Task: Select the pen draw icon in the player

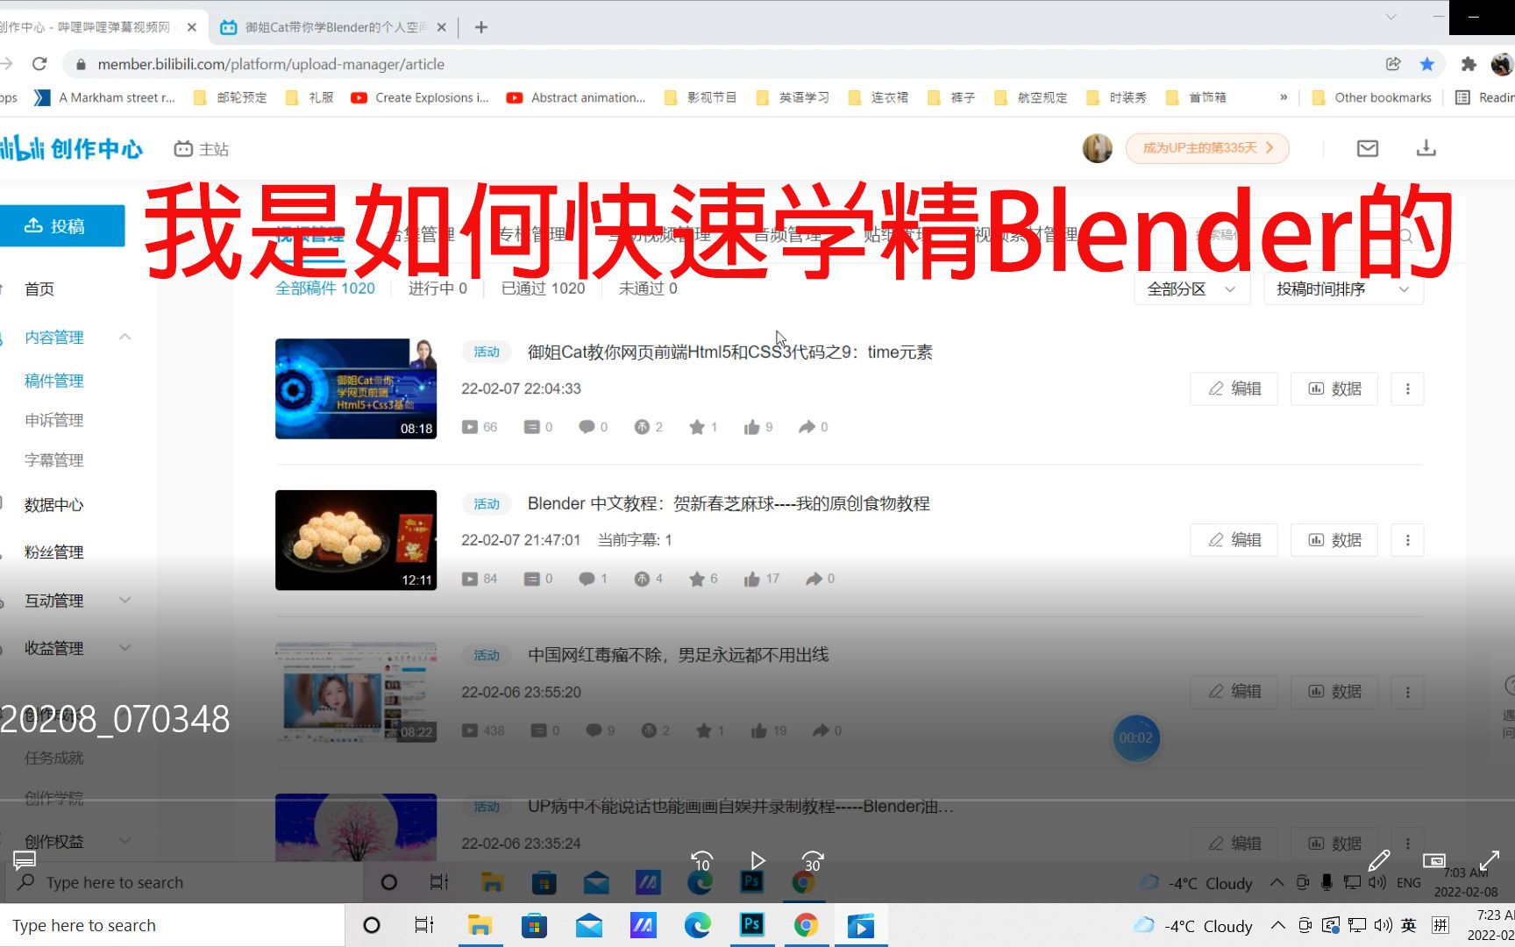Action: [1379, 860]
